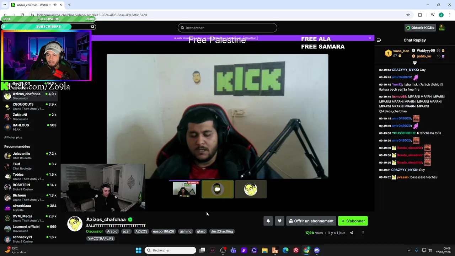The image size is (455, 256).
Task: Click the Arabic tag
Action: [112, 231]
